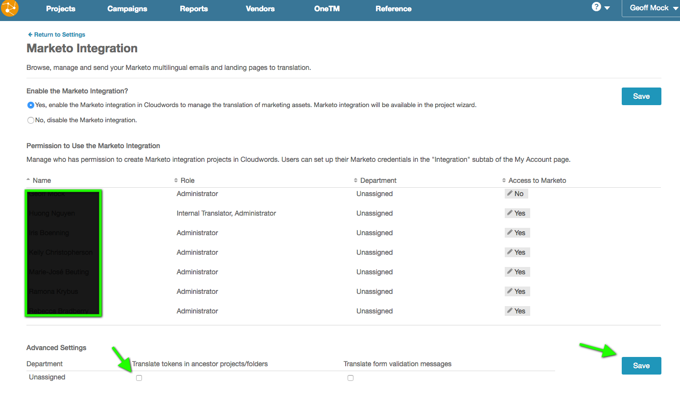This screenshot has width=680, height=399.
Task: Click the Cloudwords logo icon
Action: coord(10,8)
